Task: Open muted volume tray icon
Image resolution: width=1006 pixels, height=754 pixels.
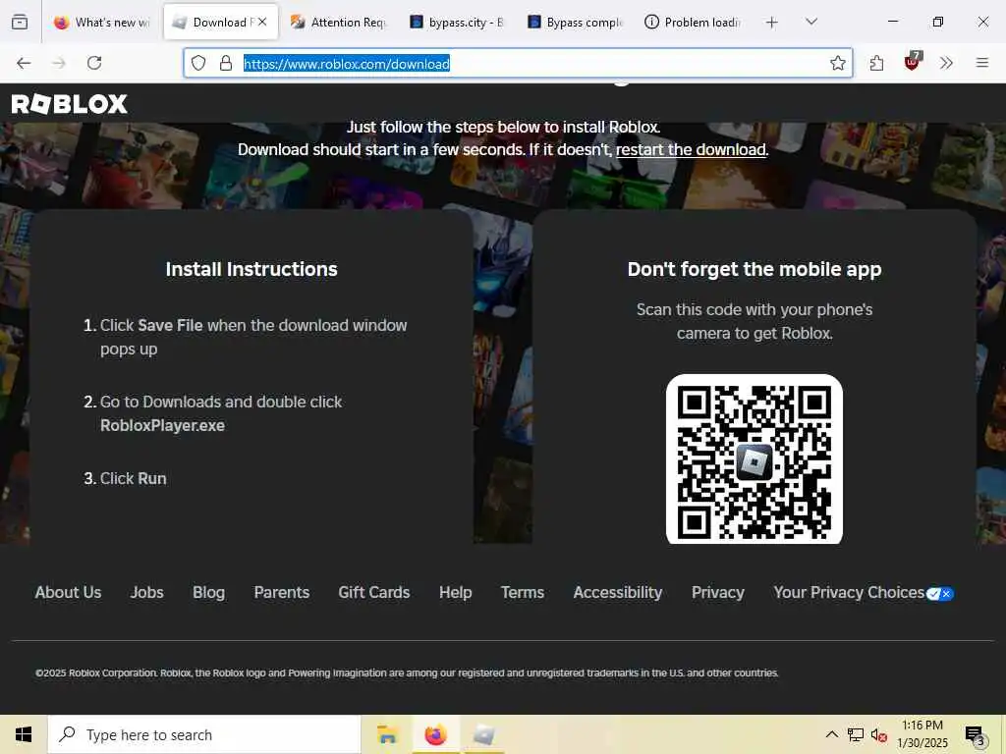Action: point(879,734)
